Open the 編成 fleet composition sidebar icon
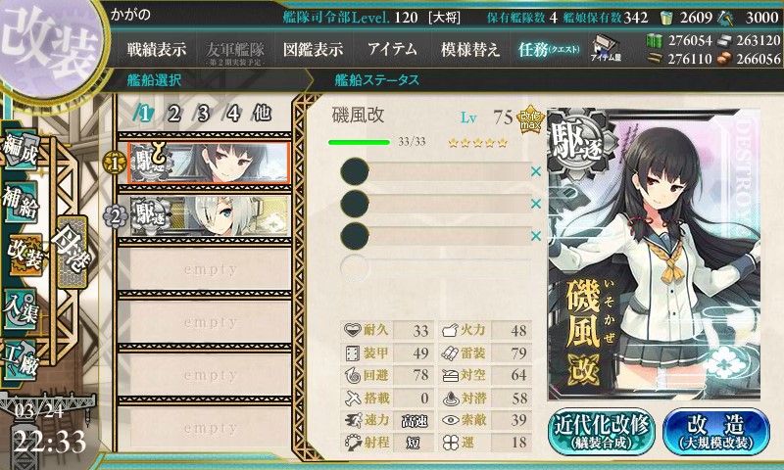The height and width of the screenshot is (470, 784). pos(20,151)
